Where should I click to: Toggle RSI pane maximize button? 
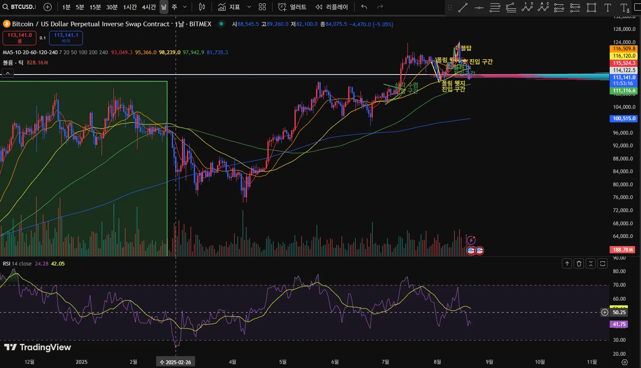pos(602,263)
